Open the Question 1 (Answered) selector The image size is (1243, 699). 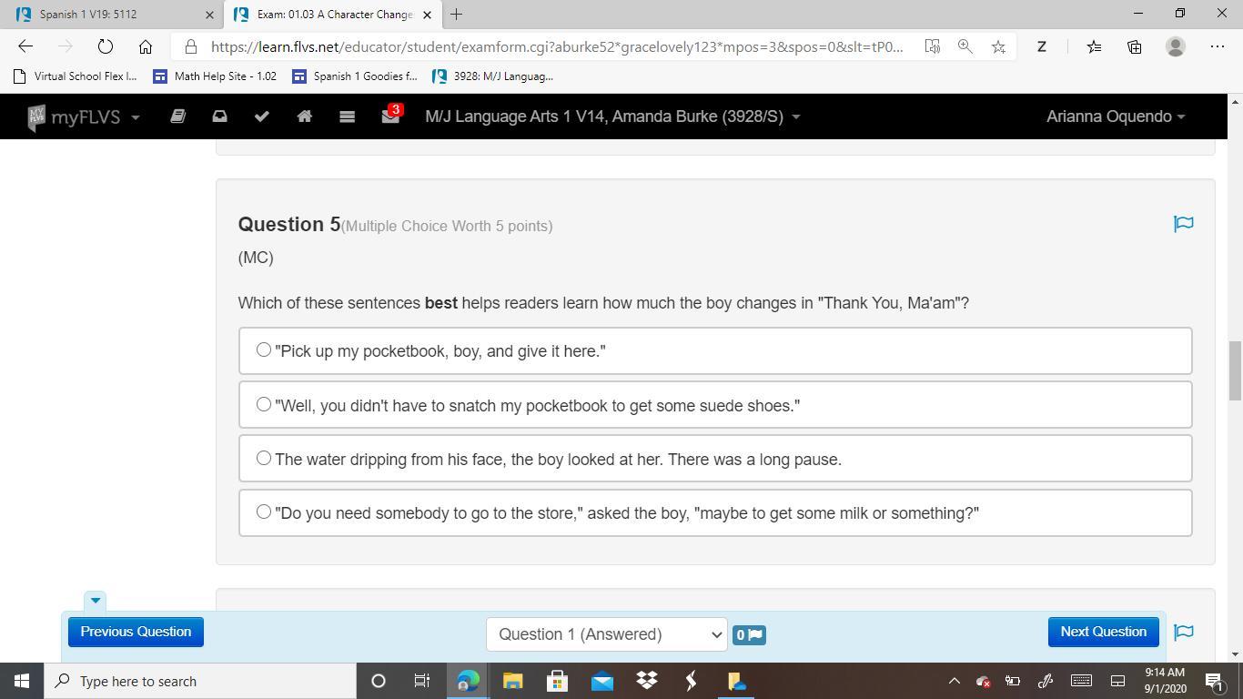coord(606,634)
